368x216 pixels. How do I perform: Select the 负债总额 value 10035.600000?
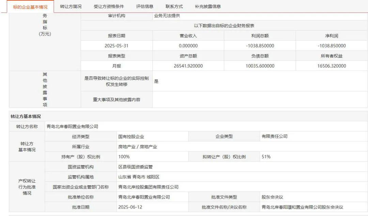click(x=260, y=66)
